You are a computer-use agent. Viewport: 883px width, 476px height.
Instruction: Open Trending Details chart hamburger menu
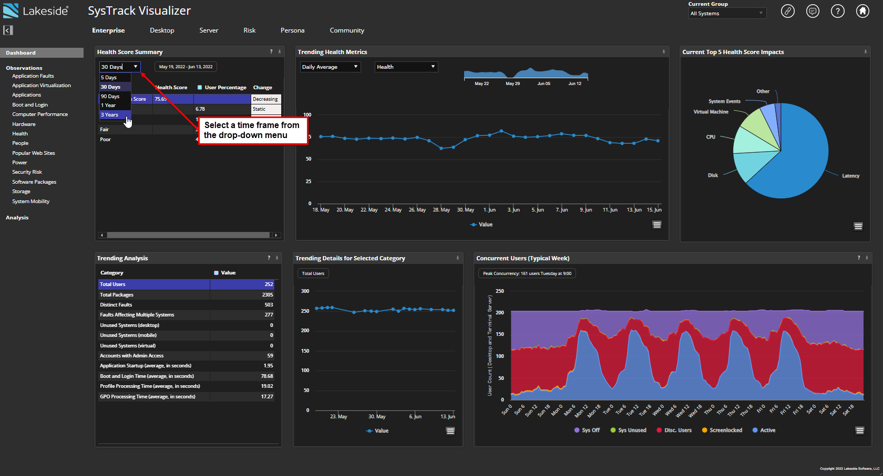click(450, 431)
